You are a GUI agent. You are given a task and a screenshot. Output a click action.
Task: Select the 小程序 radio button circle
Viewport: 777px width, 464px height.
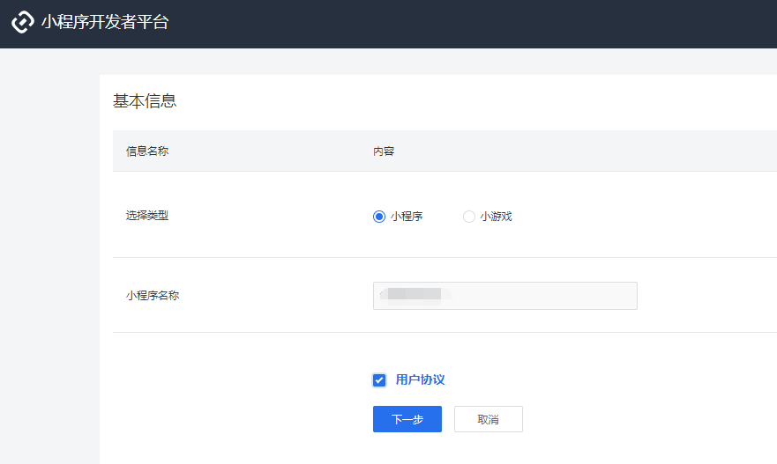click(379, 217)
